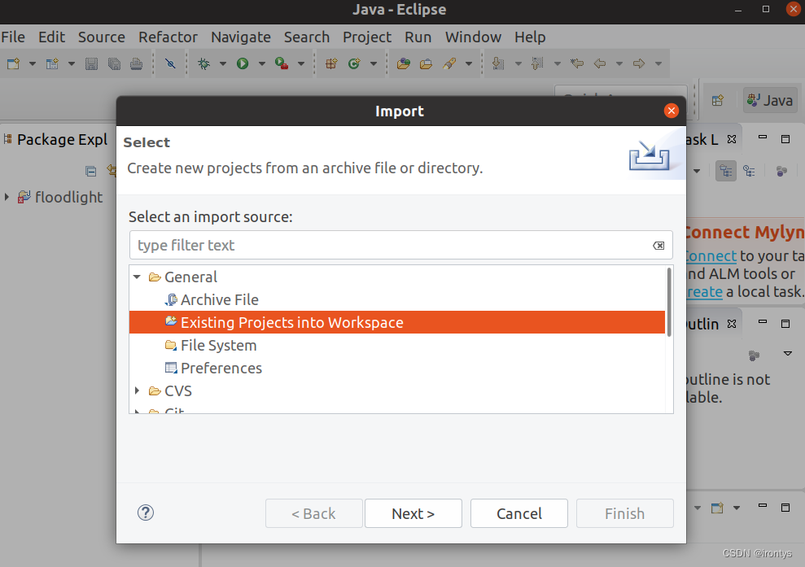Open the Forward arrow's history dropdown

(x=658, y=63)
